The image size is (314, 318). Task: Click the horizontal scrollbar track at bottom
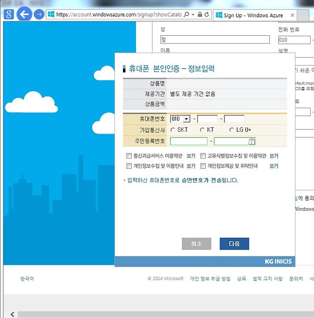(166, 315)
